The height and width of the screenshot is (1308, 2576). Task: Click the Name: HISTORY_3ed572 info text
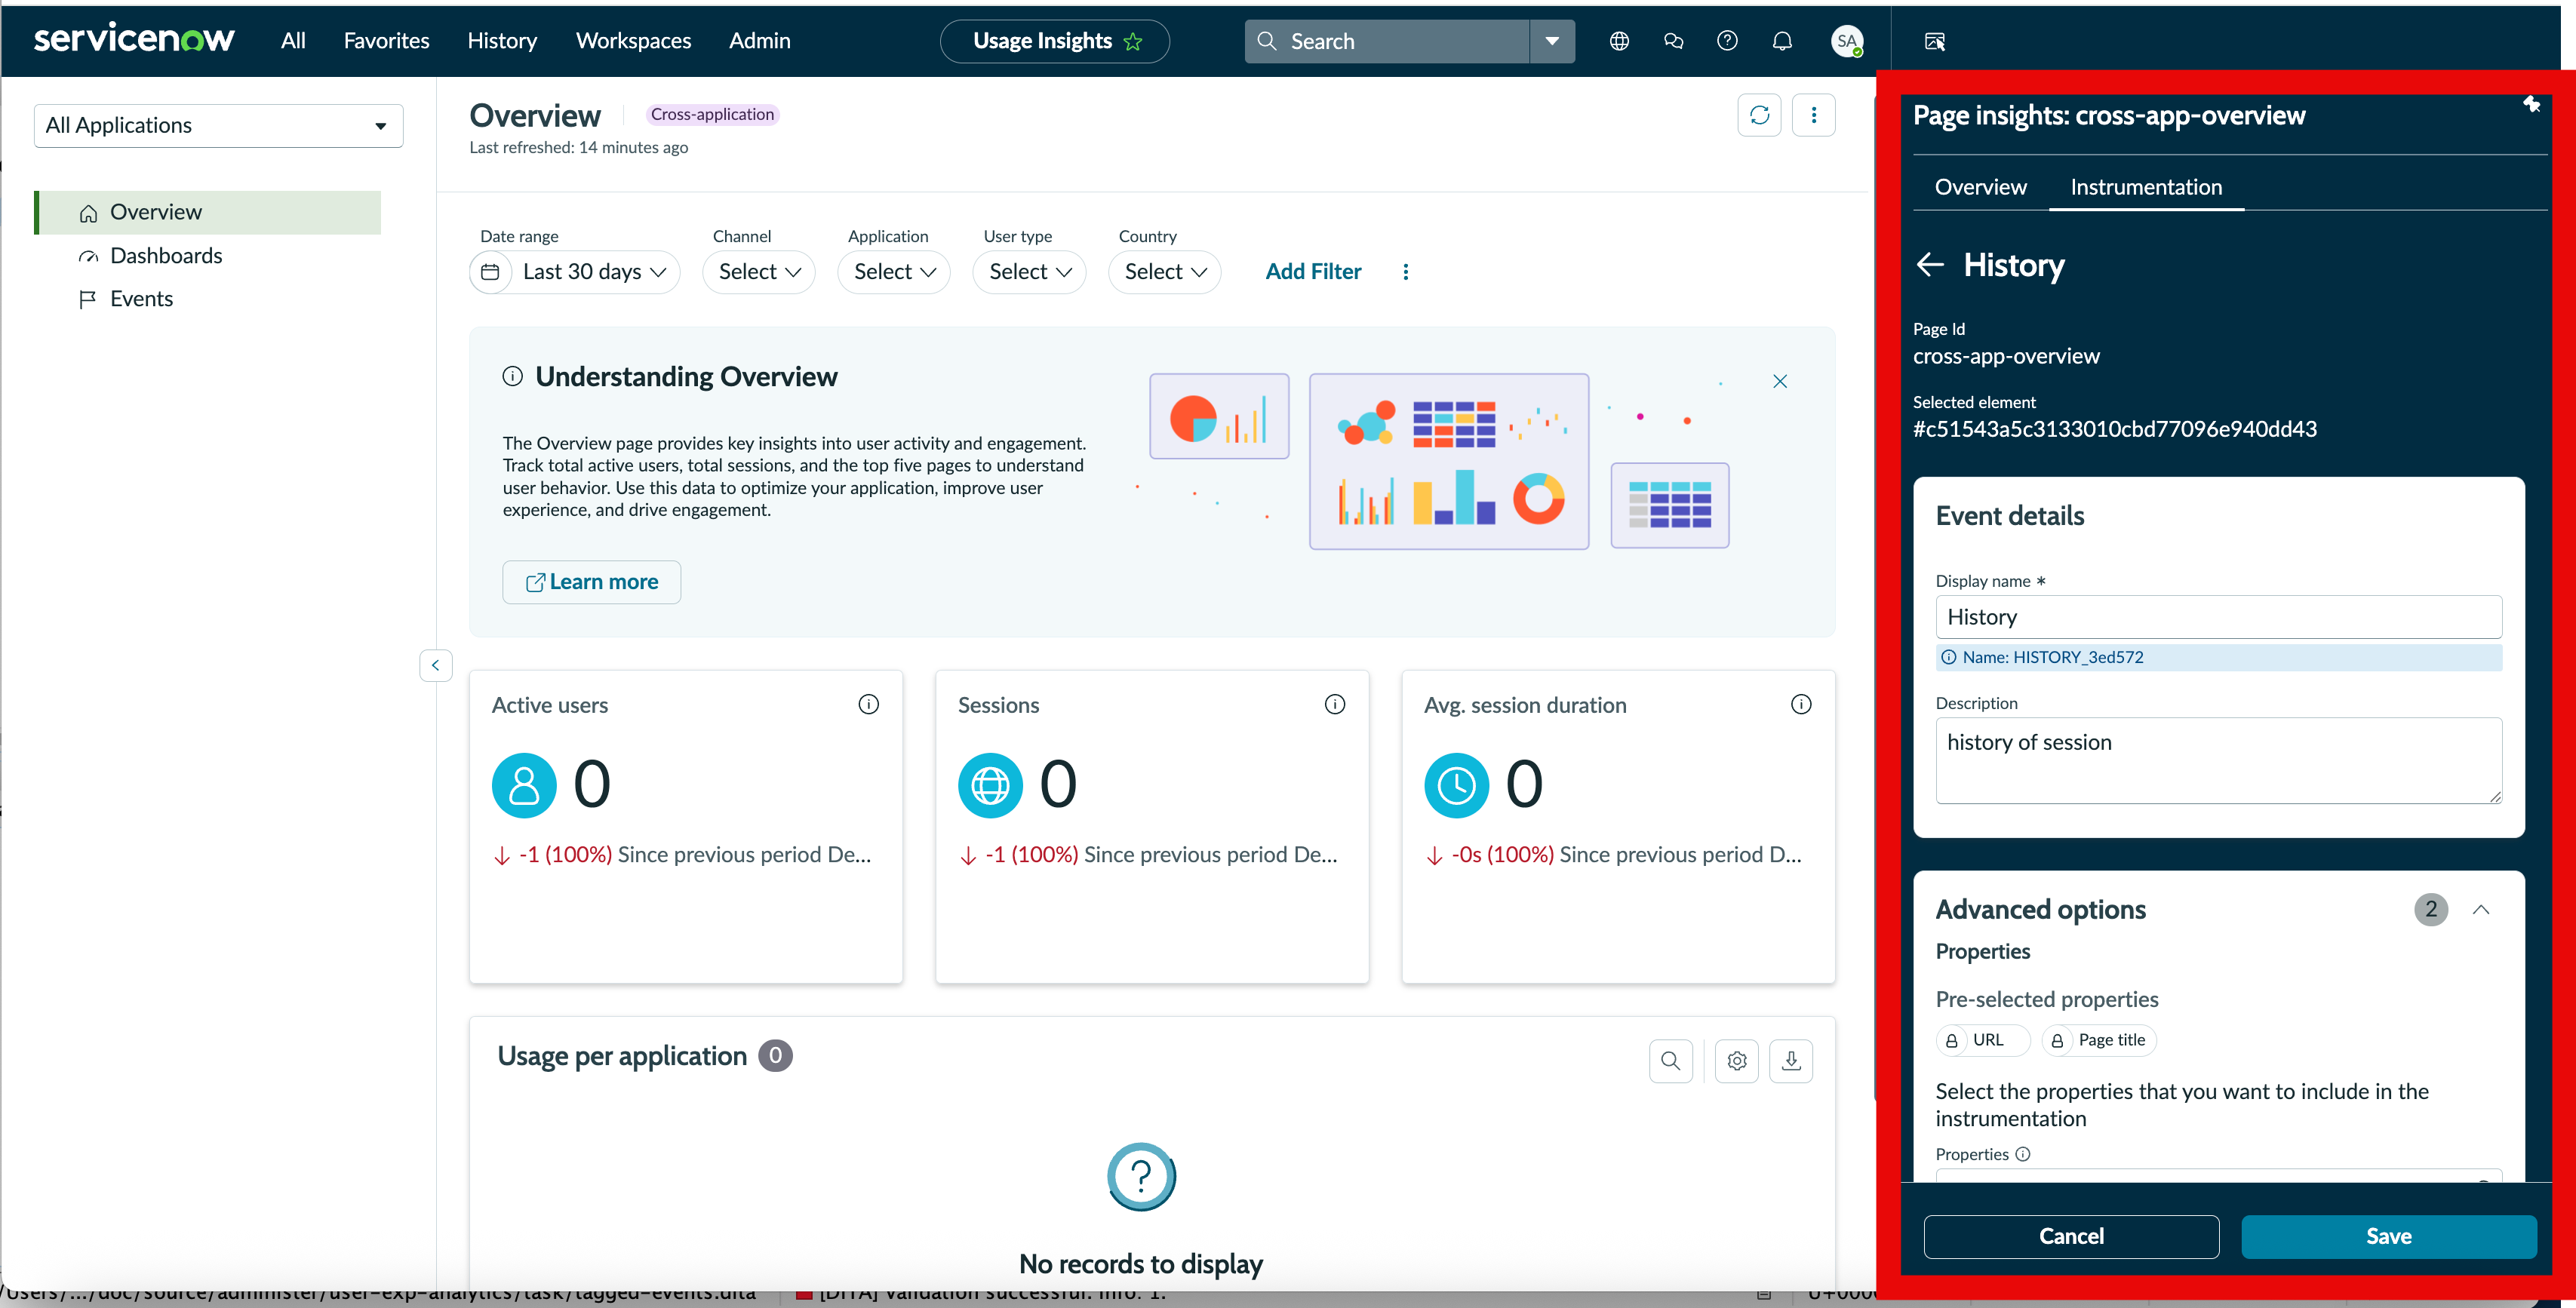pyautogui.click(x=2052, y=657)
